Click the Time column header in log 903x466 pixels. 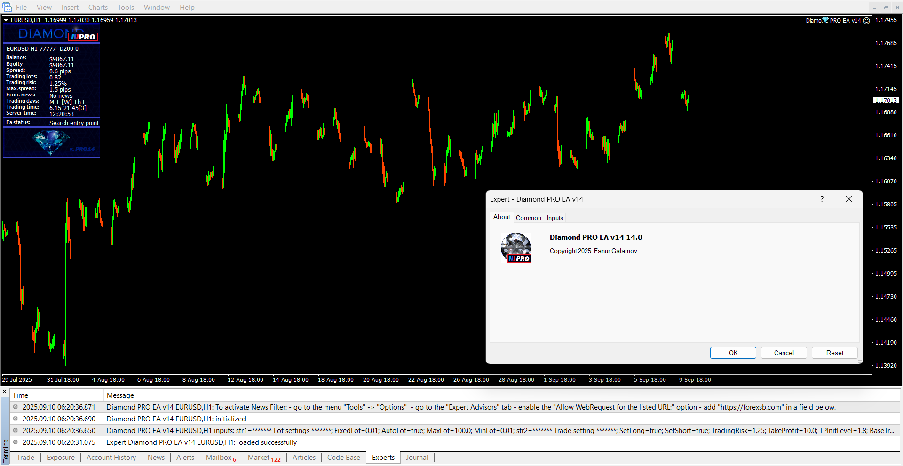click(x=56, y=395)
